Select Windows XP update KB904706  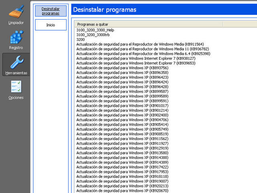(122, 120)
